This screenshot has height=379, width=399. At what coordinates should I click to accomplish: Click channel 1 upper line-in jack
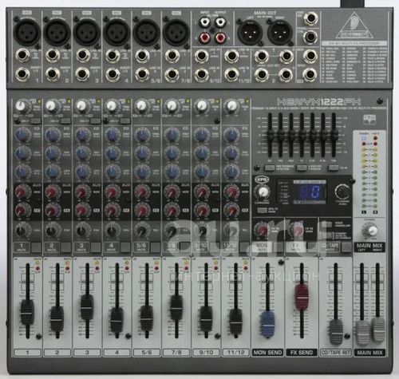point(22,56)
